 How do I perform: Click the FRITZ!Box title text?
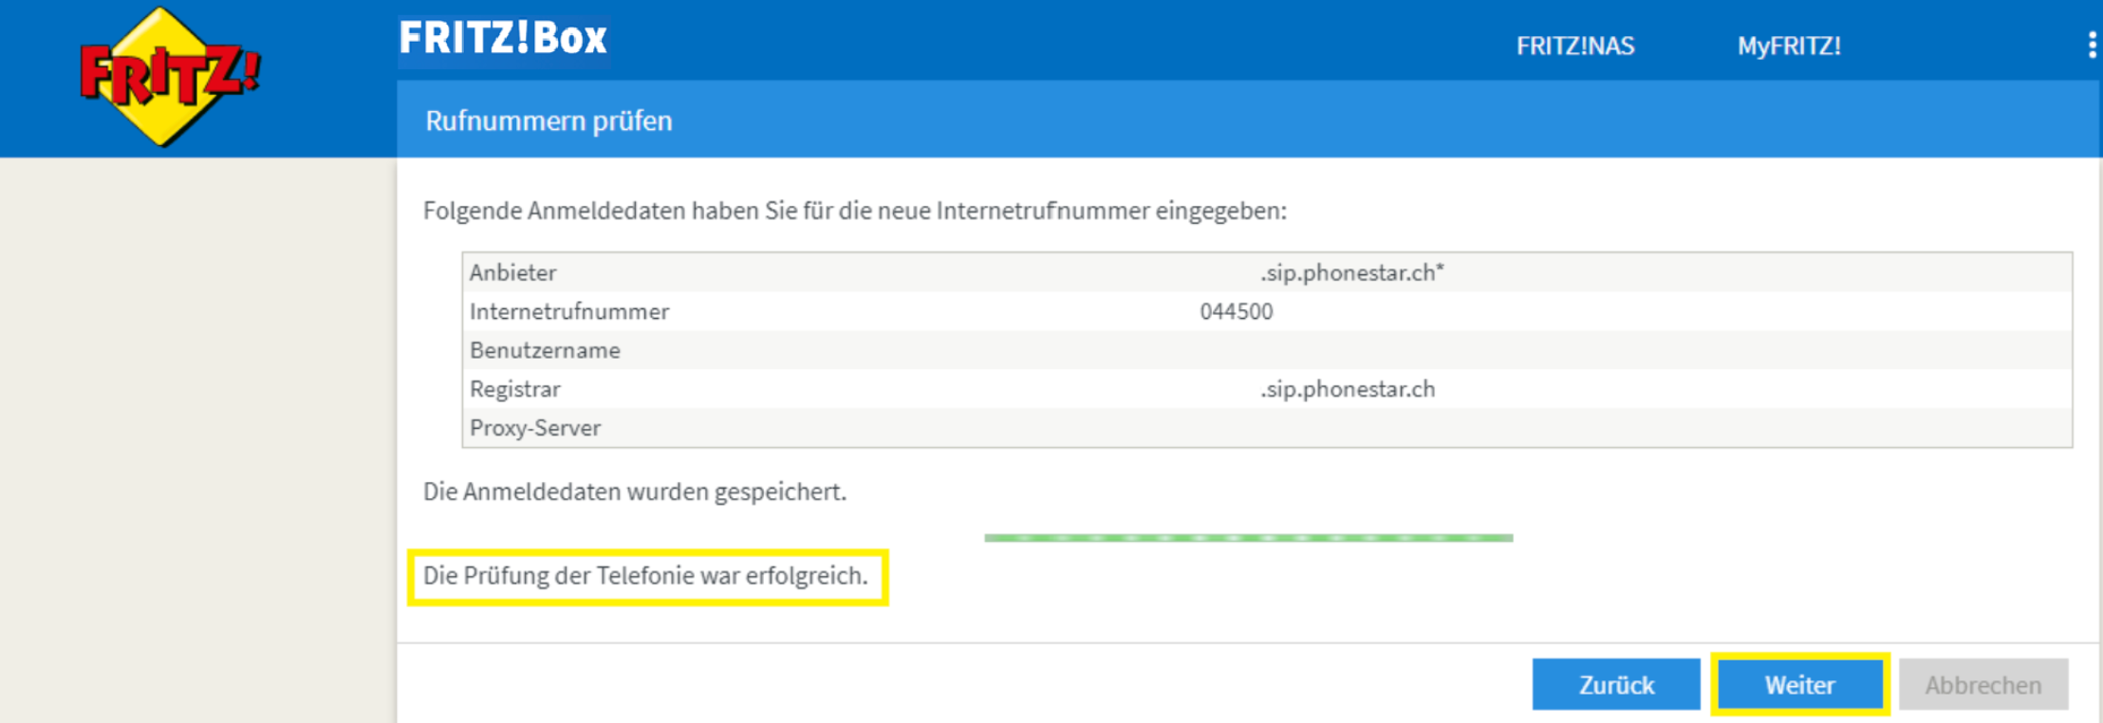point(502,39)
